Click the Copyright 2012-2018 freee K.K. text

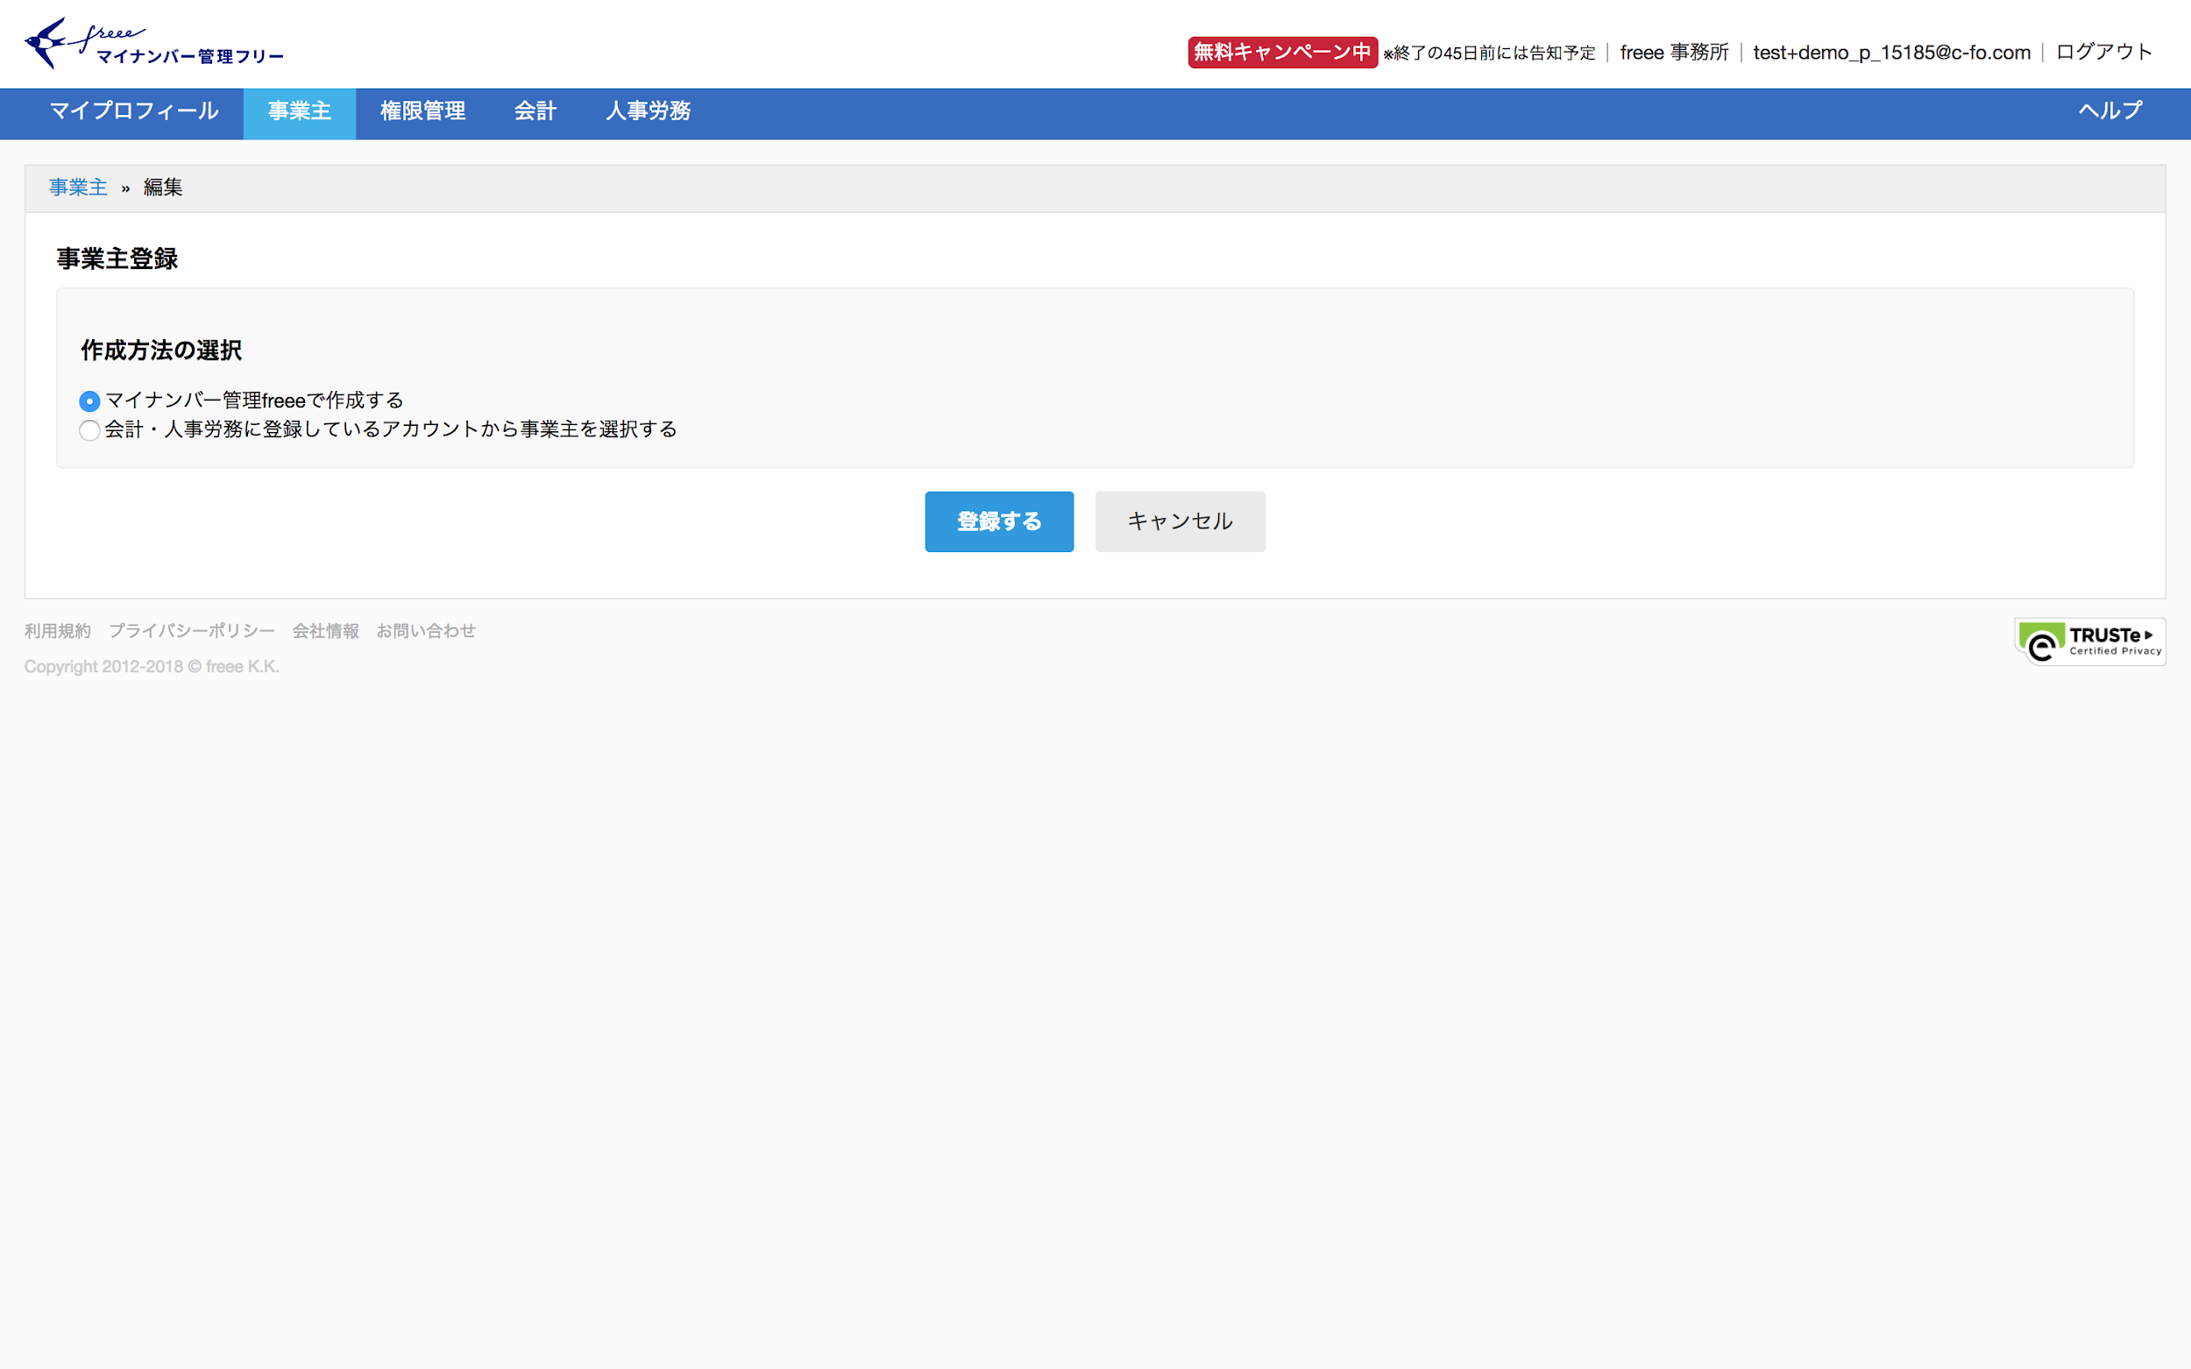[x=152, y=667]
